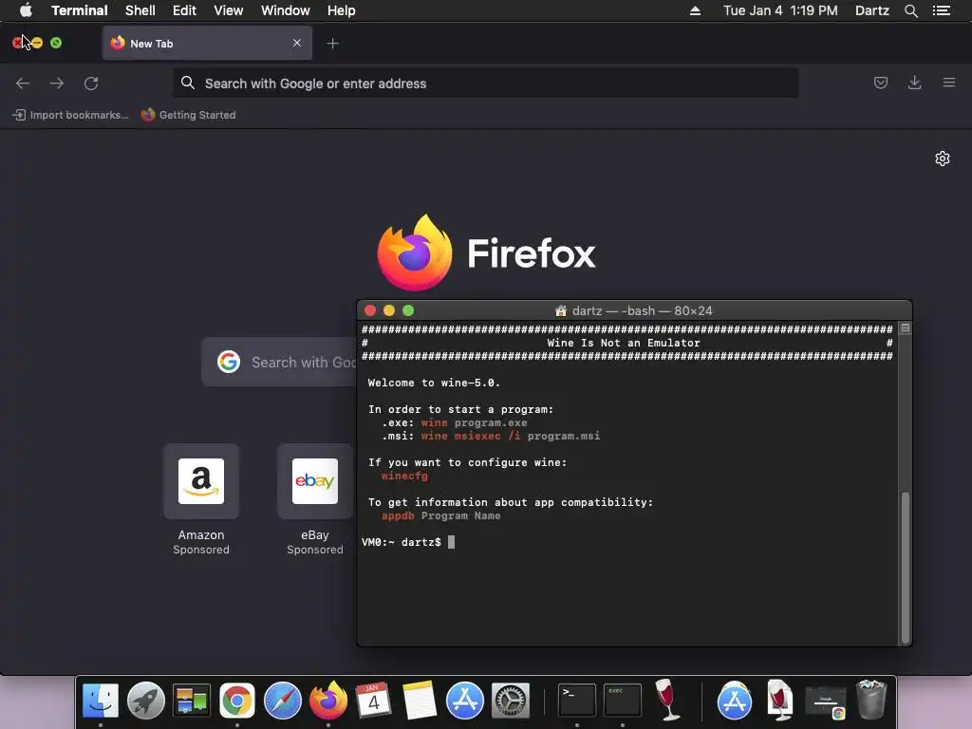Open Getting Started bookmark
The image size is (972, 729).
tap(189, 115)
